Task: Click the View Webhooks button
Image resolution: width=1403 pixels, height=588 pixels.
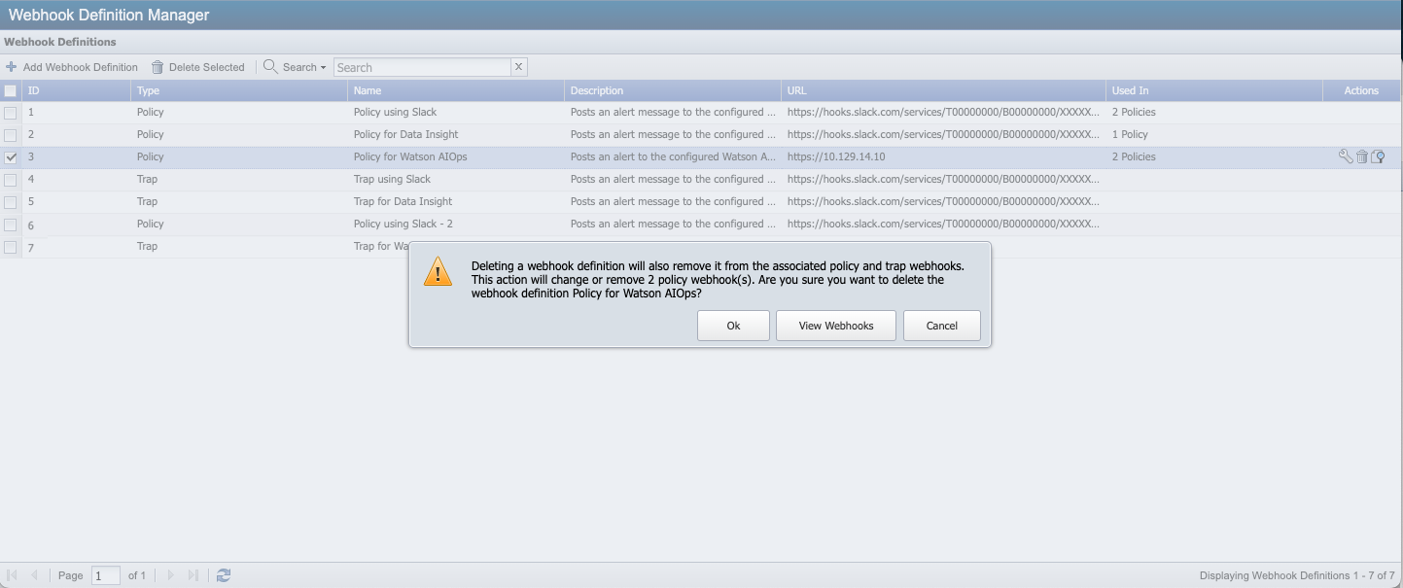Action: 836,326
